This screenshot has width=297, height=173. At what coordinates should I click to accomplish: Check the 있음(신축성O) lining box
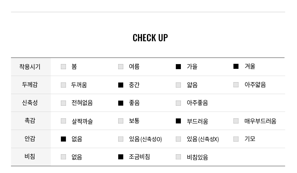121,139
